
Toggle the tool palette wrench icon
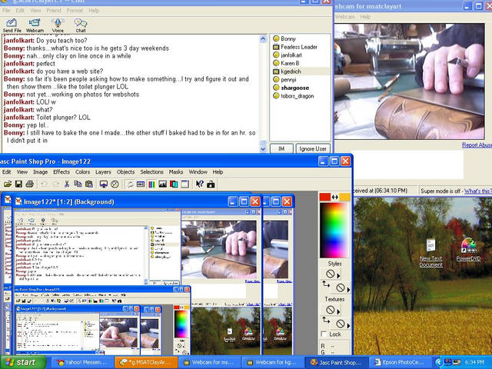pos(130,184)
